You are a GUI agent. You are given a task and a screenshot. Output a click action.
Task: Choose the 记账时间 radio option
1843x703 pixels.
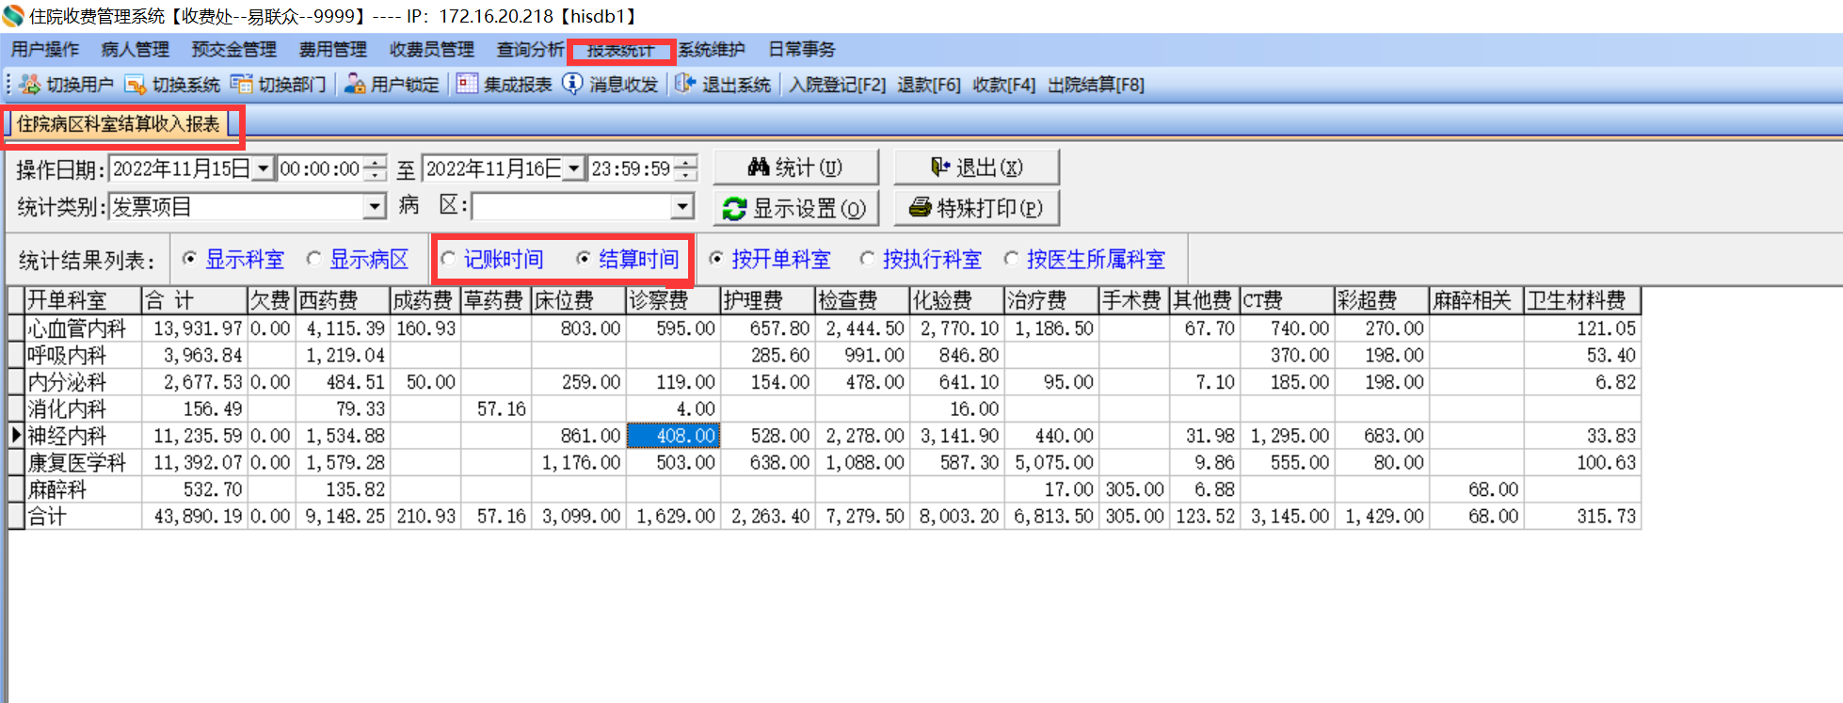pos(448,259)
